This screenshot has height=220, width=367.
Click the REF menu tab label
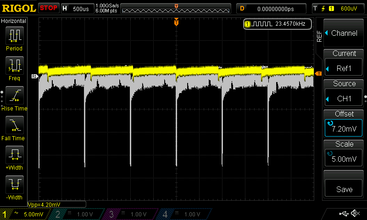(x=319, y=36)
